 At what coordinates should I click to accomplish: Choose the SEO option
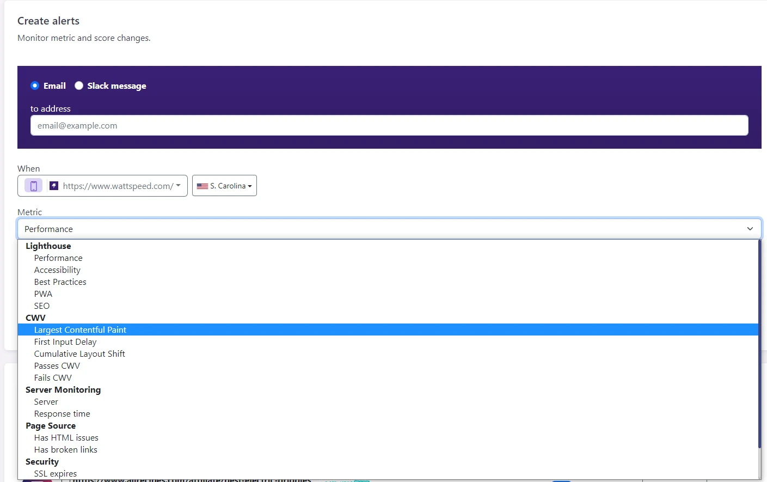388,306
